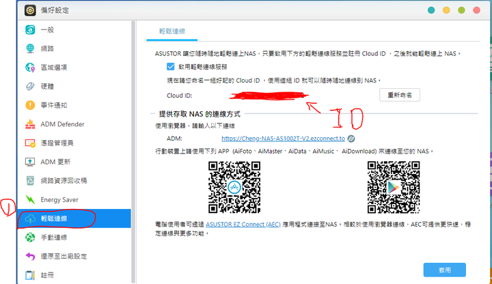492x284 pixels.
Task: Click the ADM: label text
Action: (x=174, y=139)
